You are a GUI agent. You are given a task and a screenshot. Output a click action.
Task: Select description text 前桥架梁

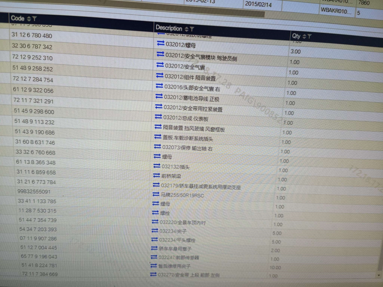[171, 176]
